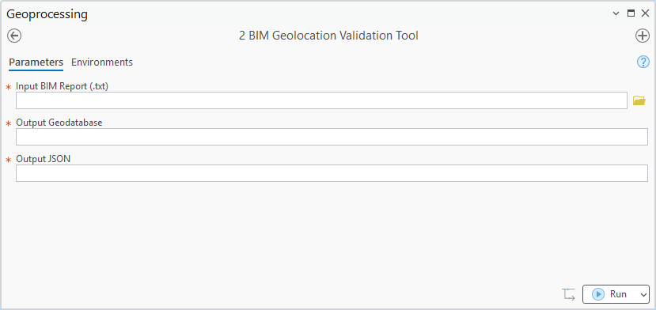Click the 'Output Geodatabase' label
The width and height of the screenshot is (656, 310).
click(x=59, y=123)
